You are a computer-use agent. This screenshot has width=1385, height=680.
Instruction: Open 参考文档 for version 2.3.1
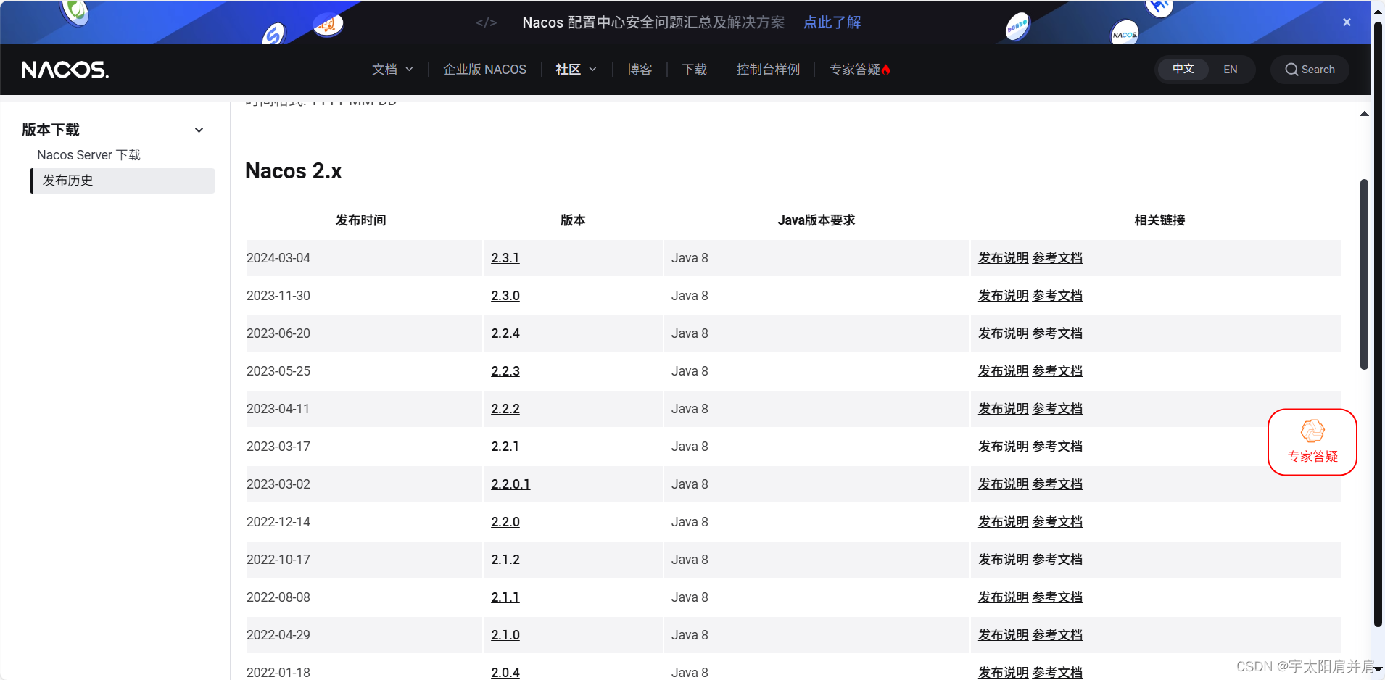coord(1057,258)
